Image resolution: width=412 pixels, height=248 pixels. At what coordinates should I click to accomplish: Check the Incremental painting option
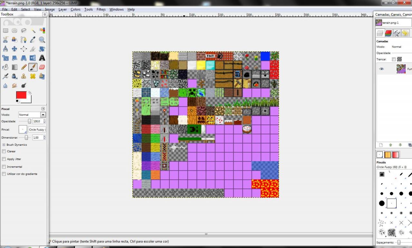(x=4, y=167)
